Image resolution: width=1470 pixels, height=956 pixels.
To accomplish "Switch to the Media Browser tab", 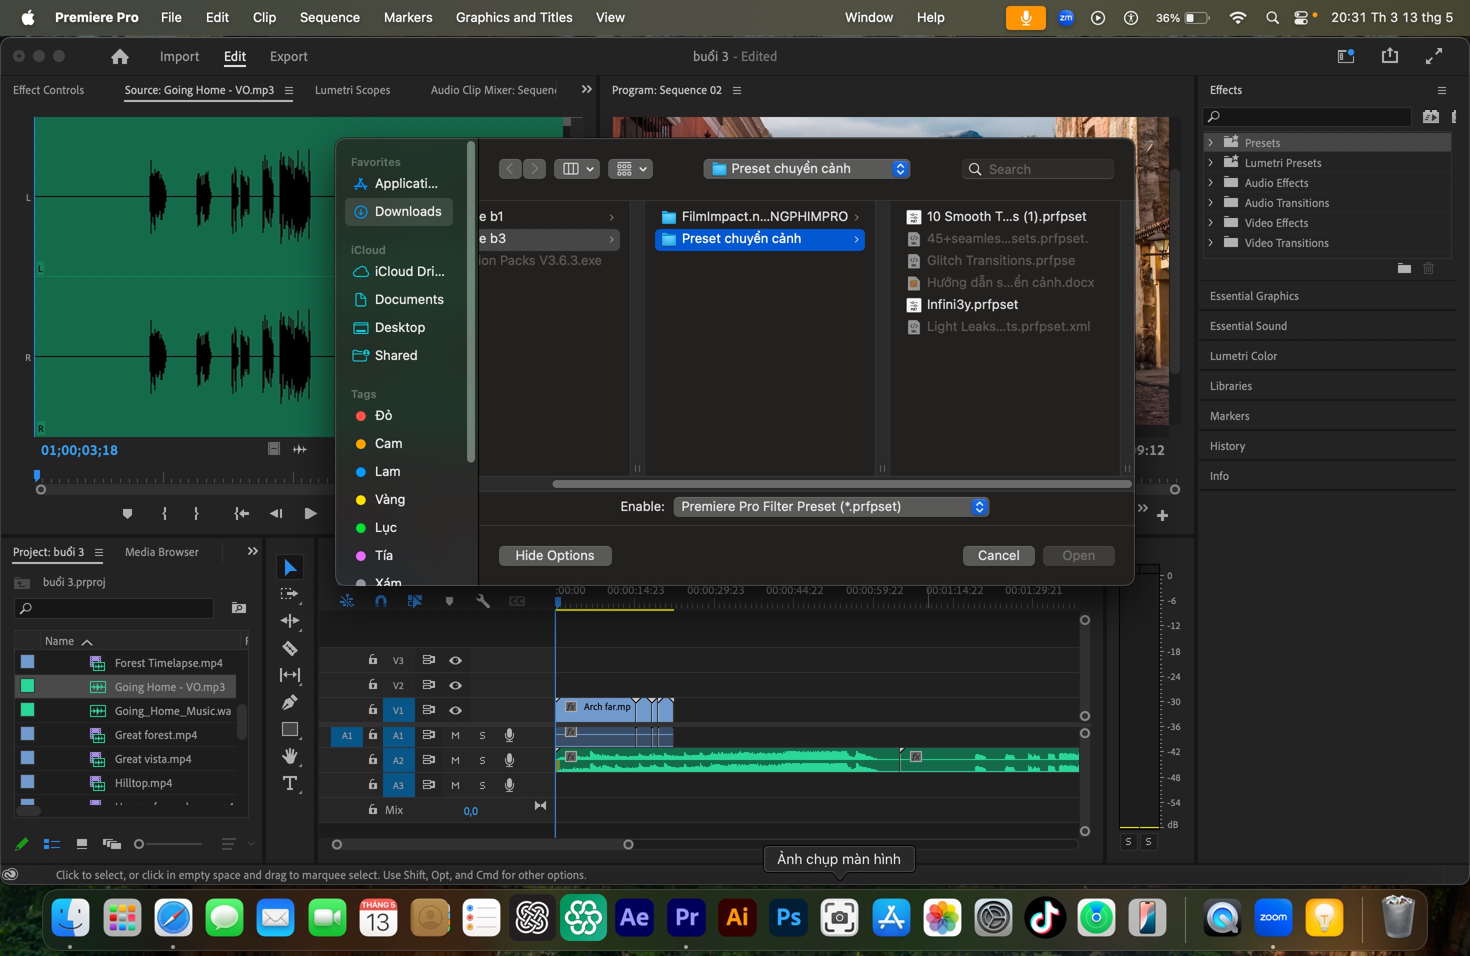I will click(162, 551).
